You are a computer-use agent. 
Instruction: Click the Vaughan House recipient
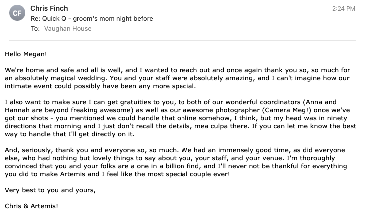click(x=68, y=29)
